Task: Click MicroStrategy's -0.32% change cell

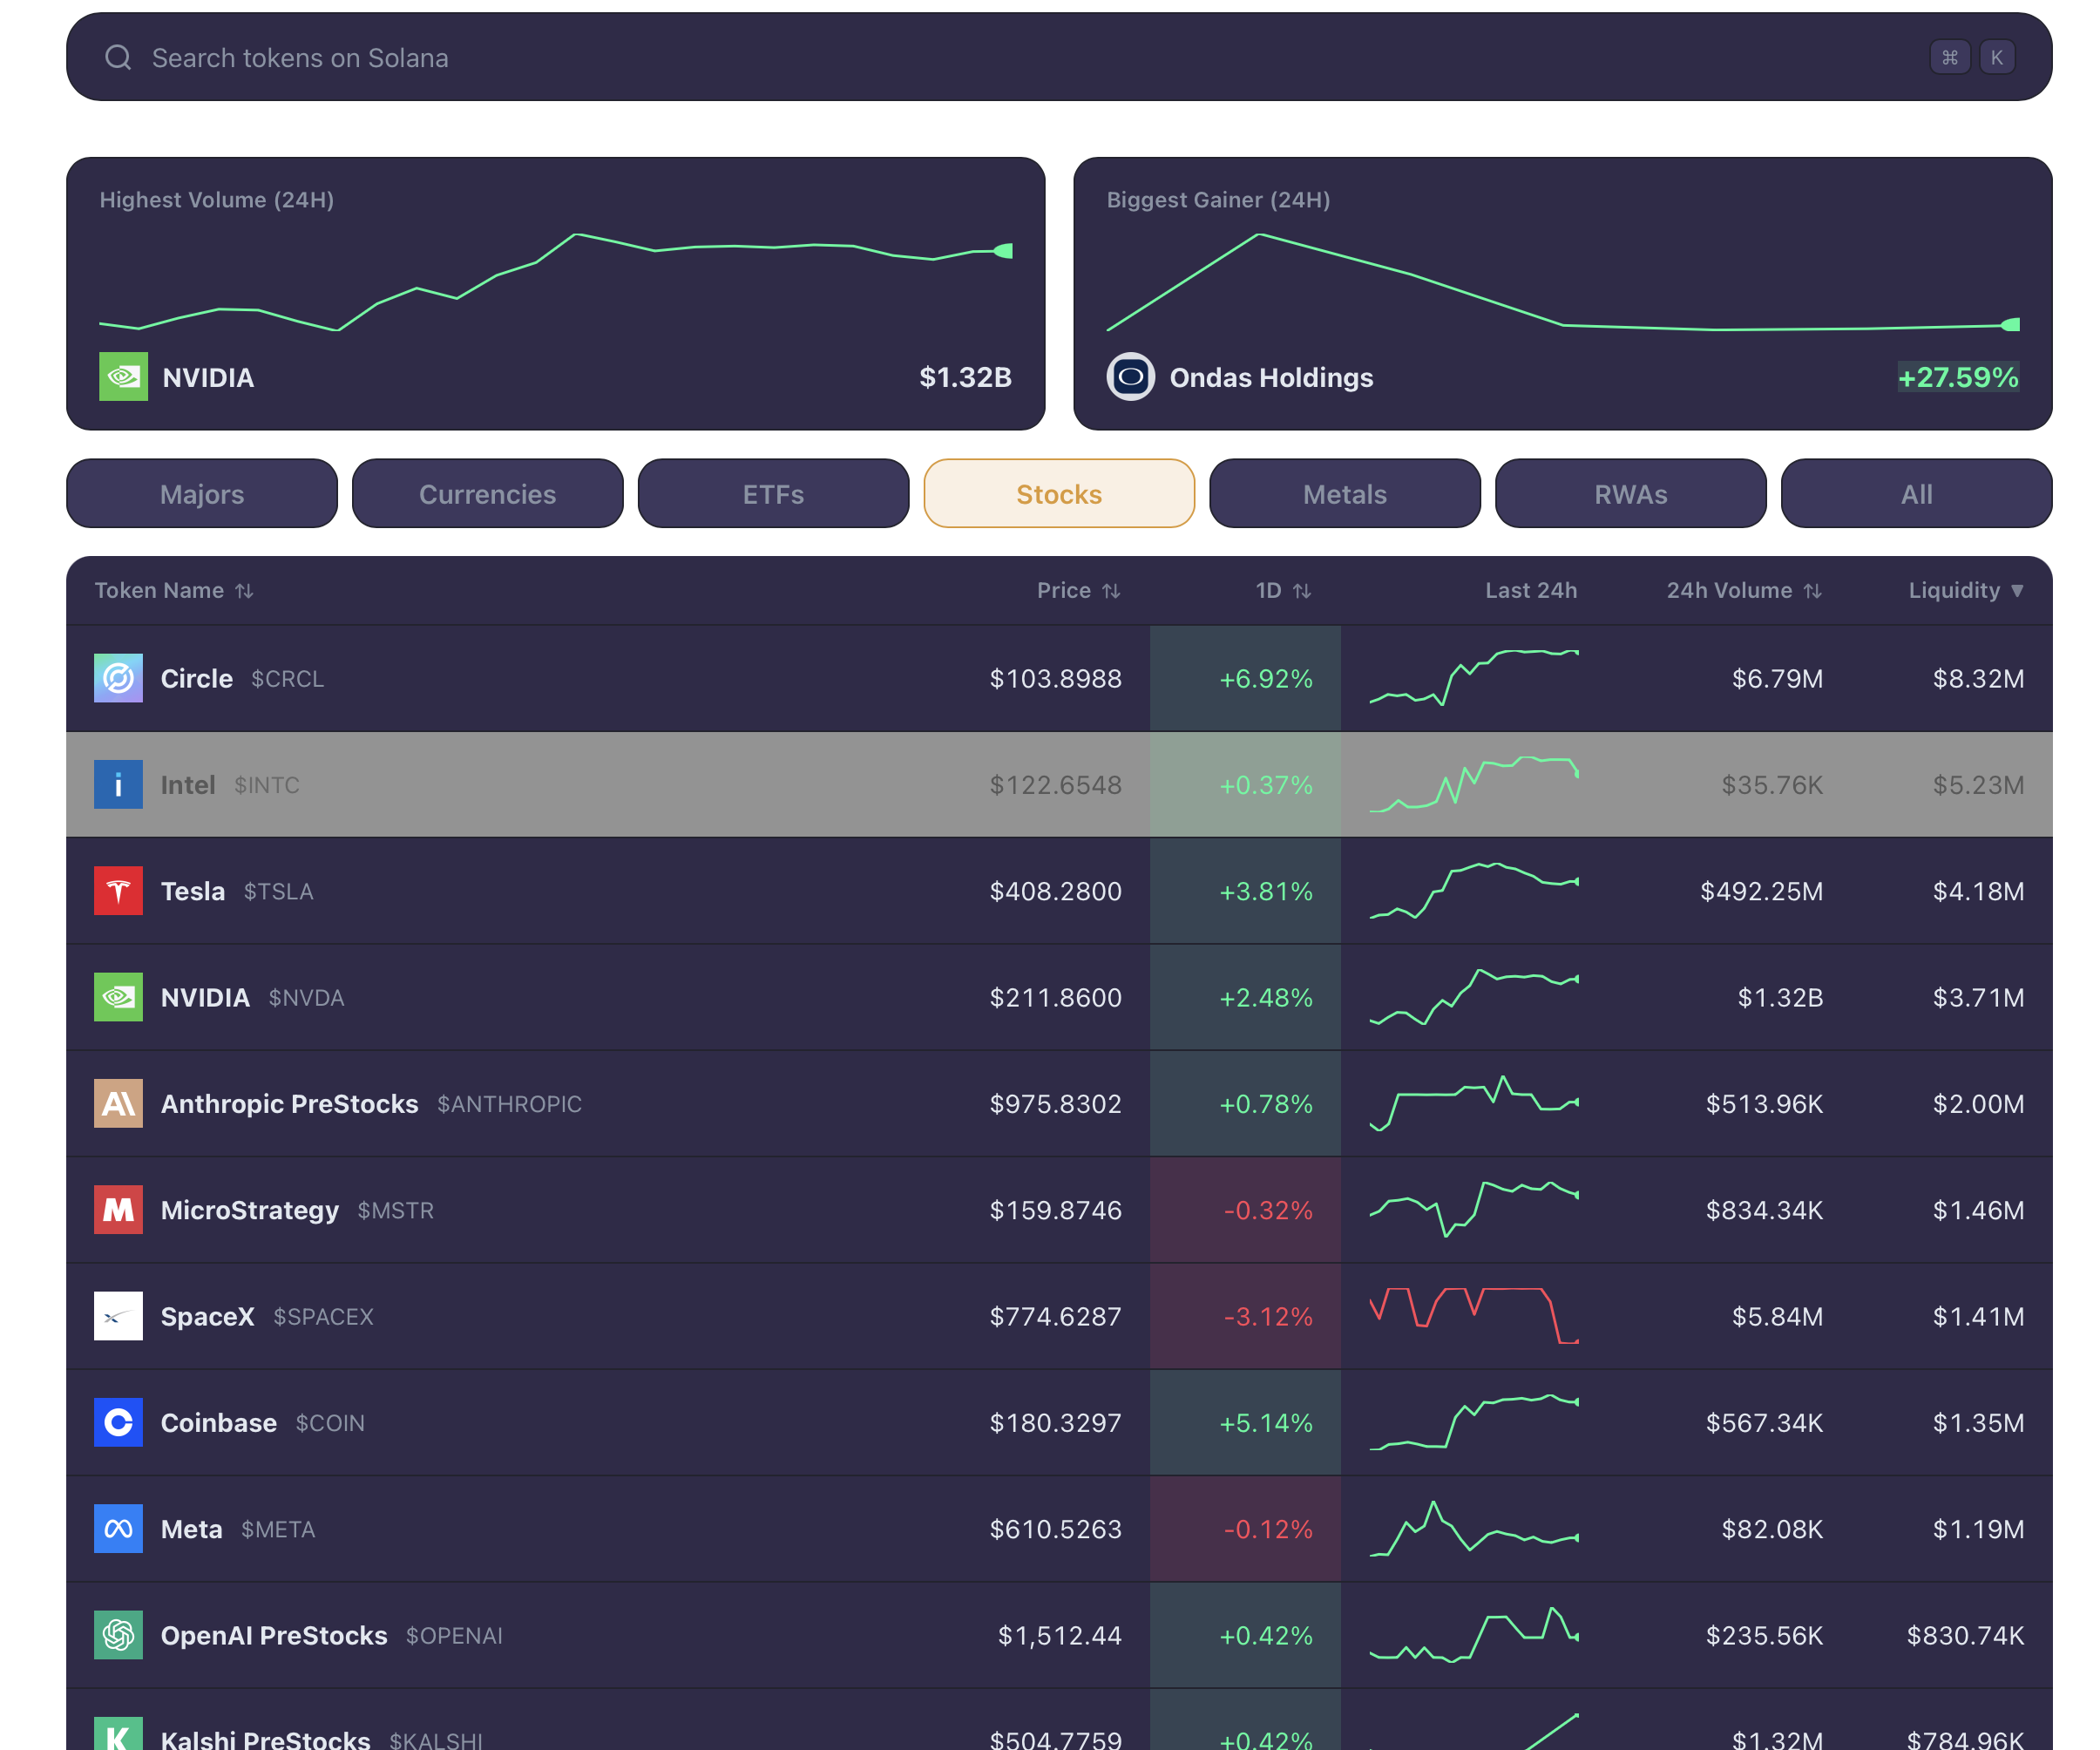Action: pyautogui.click(x=1245, y=1210)
